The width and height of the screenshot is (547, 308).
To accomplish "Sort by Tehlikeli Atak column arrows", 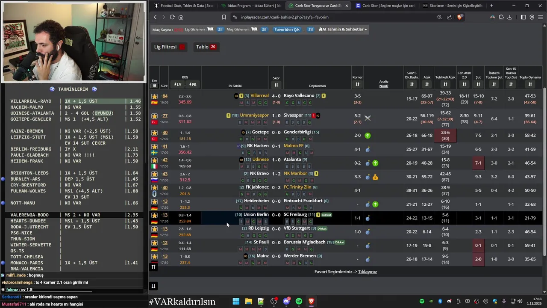I will coord(445,84).
